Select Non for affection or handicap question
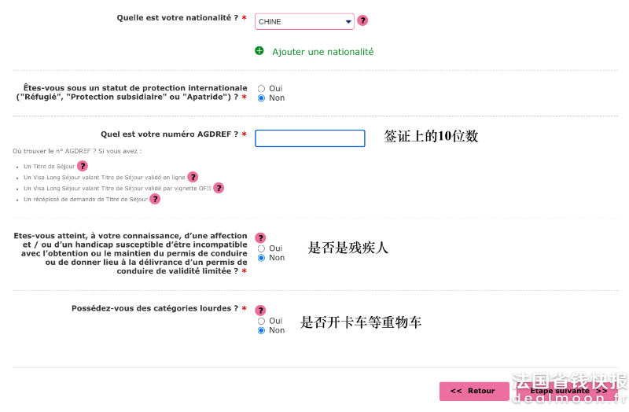This screenshot has height=412, width=629. 261,258
